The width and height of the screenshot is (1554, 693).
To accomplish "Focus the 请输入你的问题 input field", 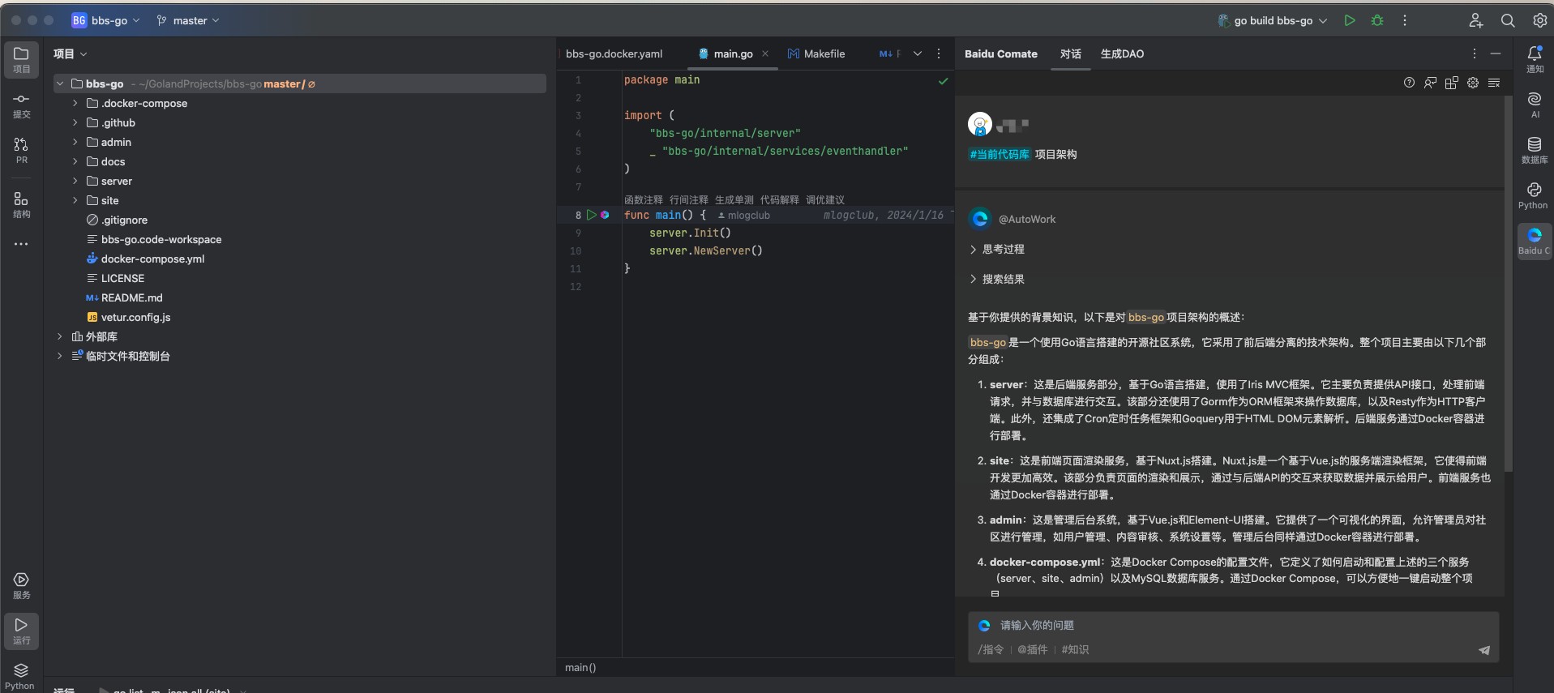I will coord(1233,625).
